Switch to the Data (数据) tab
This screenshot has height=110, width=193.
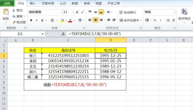[x=75, y=3]
